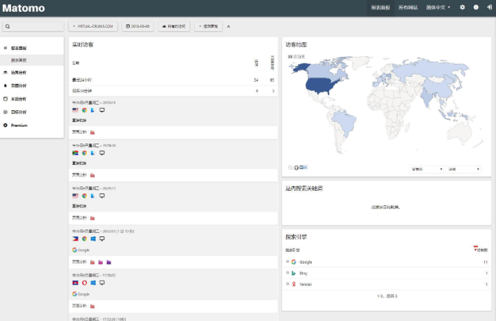
Task: Click the South Africa flag icon
Action: click(75, 153)
